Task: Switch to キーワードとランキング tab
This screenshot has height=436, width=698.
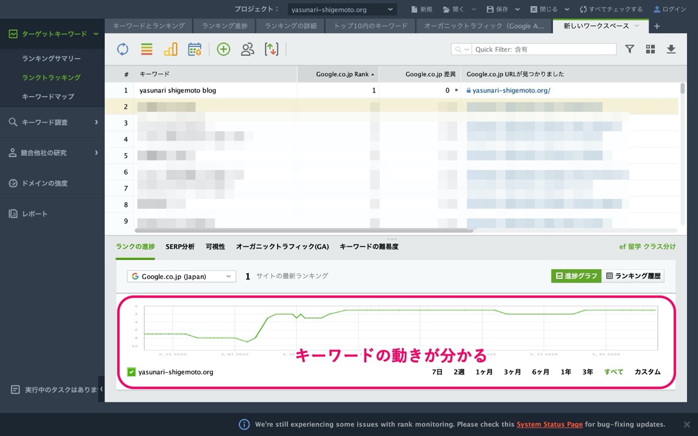Action: click(149, 26)
